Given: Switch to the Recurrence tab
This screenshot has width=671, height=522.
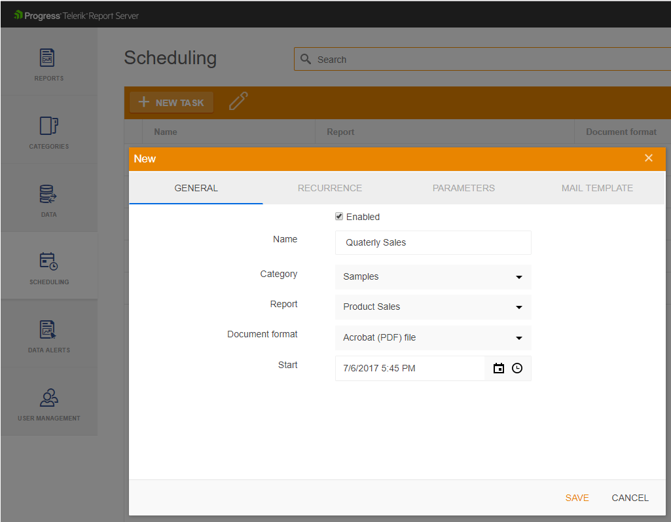Looking at the screenshot, I should pos(330,188).
